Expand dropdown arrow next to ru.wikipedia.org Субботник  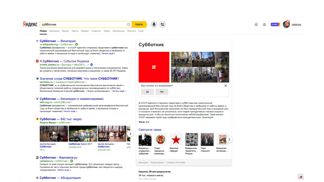pyautogui.click(x=73, y=45)
